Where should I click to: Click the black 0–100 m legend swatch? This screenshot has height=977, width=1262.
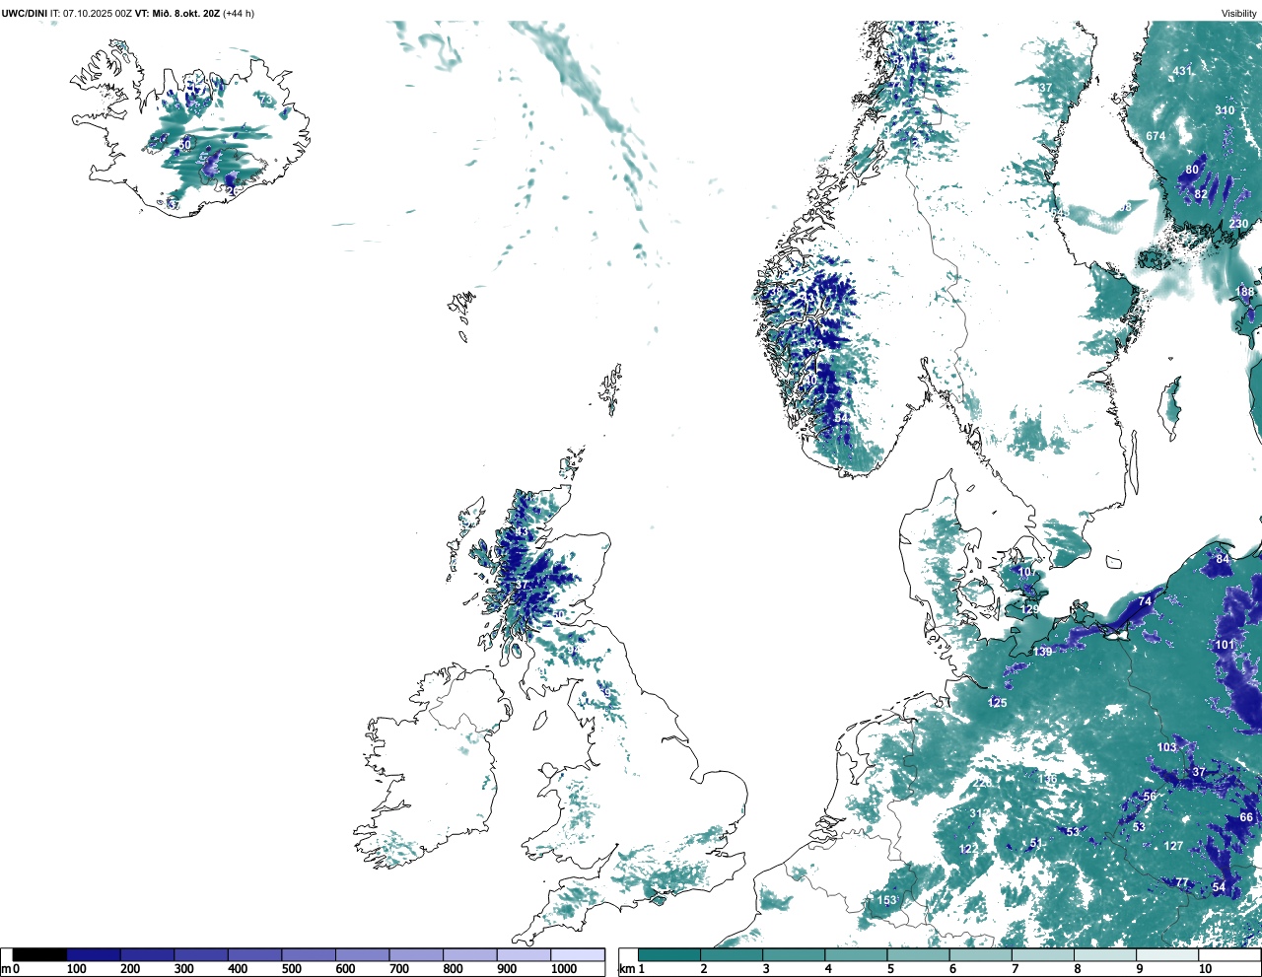(x=39, y=954)
